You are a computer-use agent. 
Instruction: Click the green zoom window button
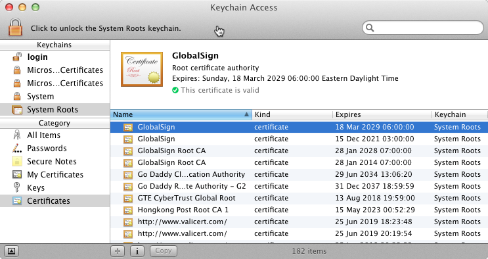(x=35, y=7)
